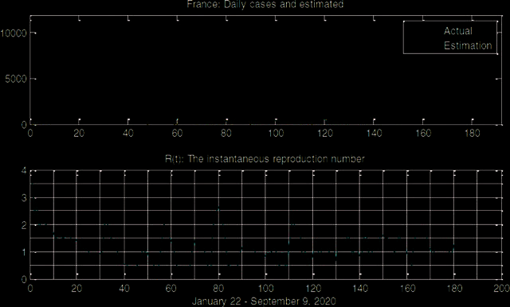Click the 'Actual' legend entry
Viewport: 510px width, 307px height.
[x=458, y=31]
